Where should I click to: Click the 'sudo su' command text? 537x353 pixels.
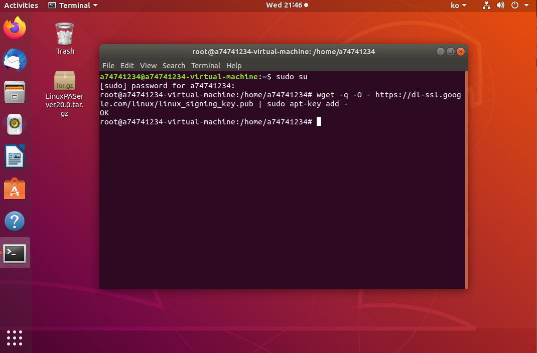[292, 77]
